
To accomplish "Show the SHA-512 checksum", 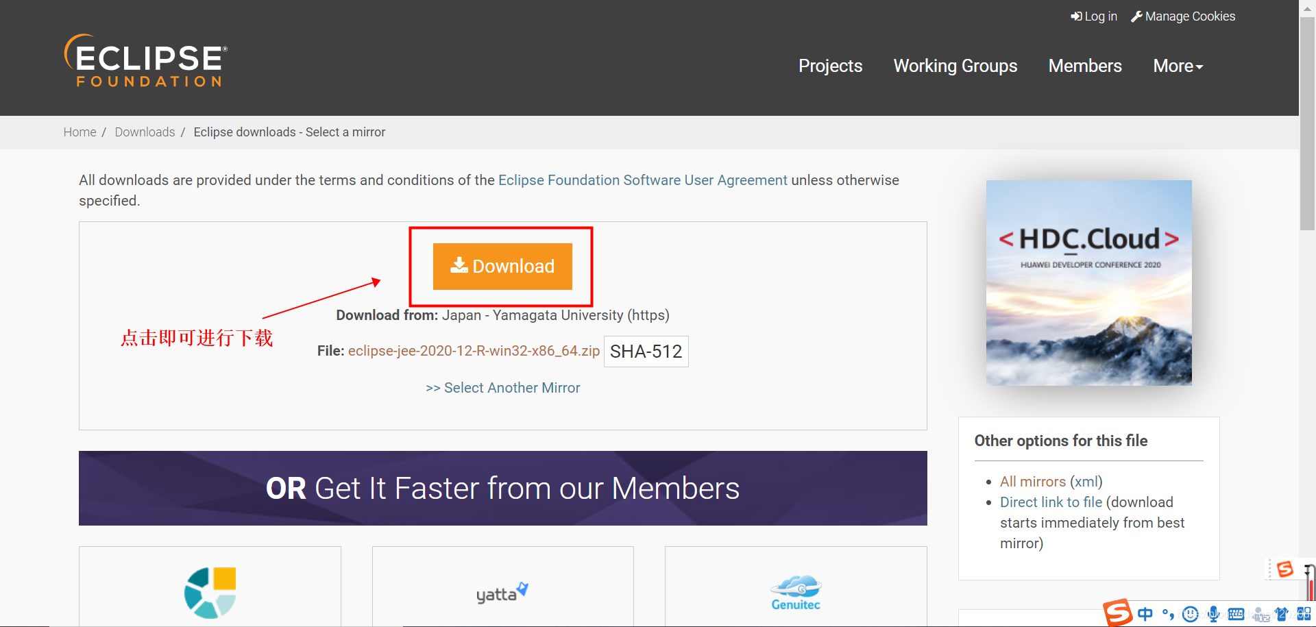I will (646, 352).
